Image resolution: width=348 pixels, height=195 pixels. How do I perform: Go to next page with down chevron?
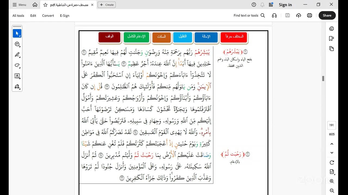pyautogui.click(x=332, y=153)
